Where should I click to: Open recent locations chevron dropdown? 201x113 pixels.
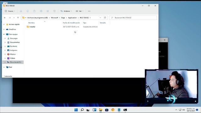pyautogui.click(x=14, y=18)
